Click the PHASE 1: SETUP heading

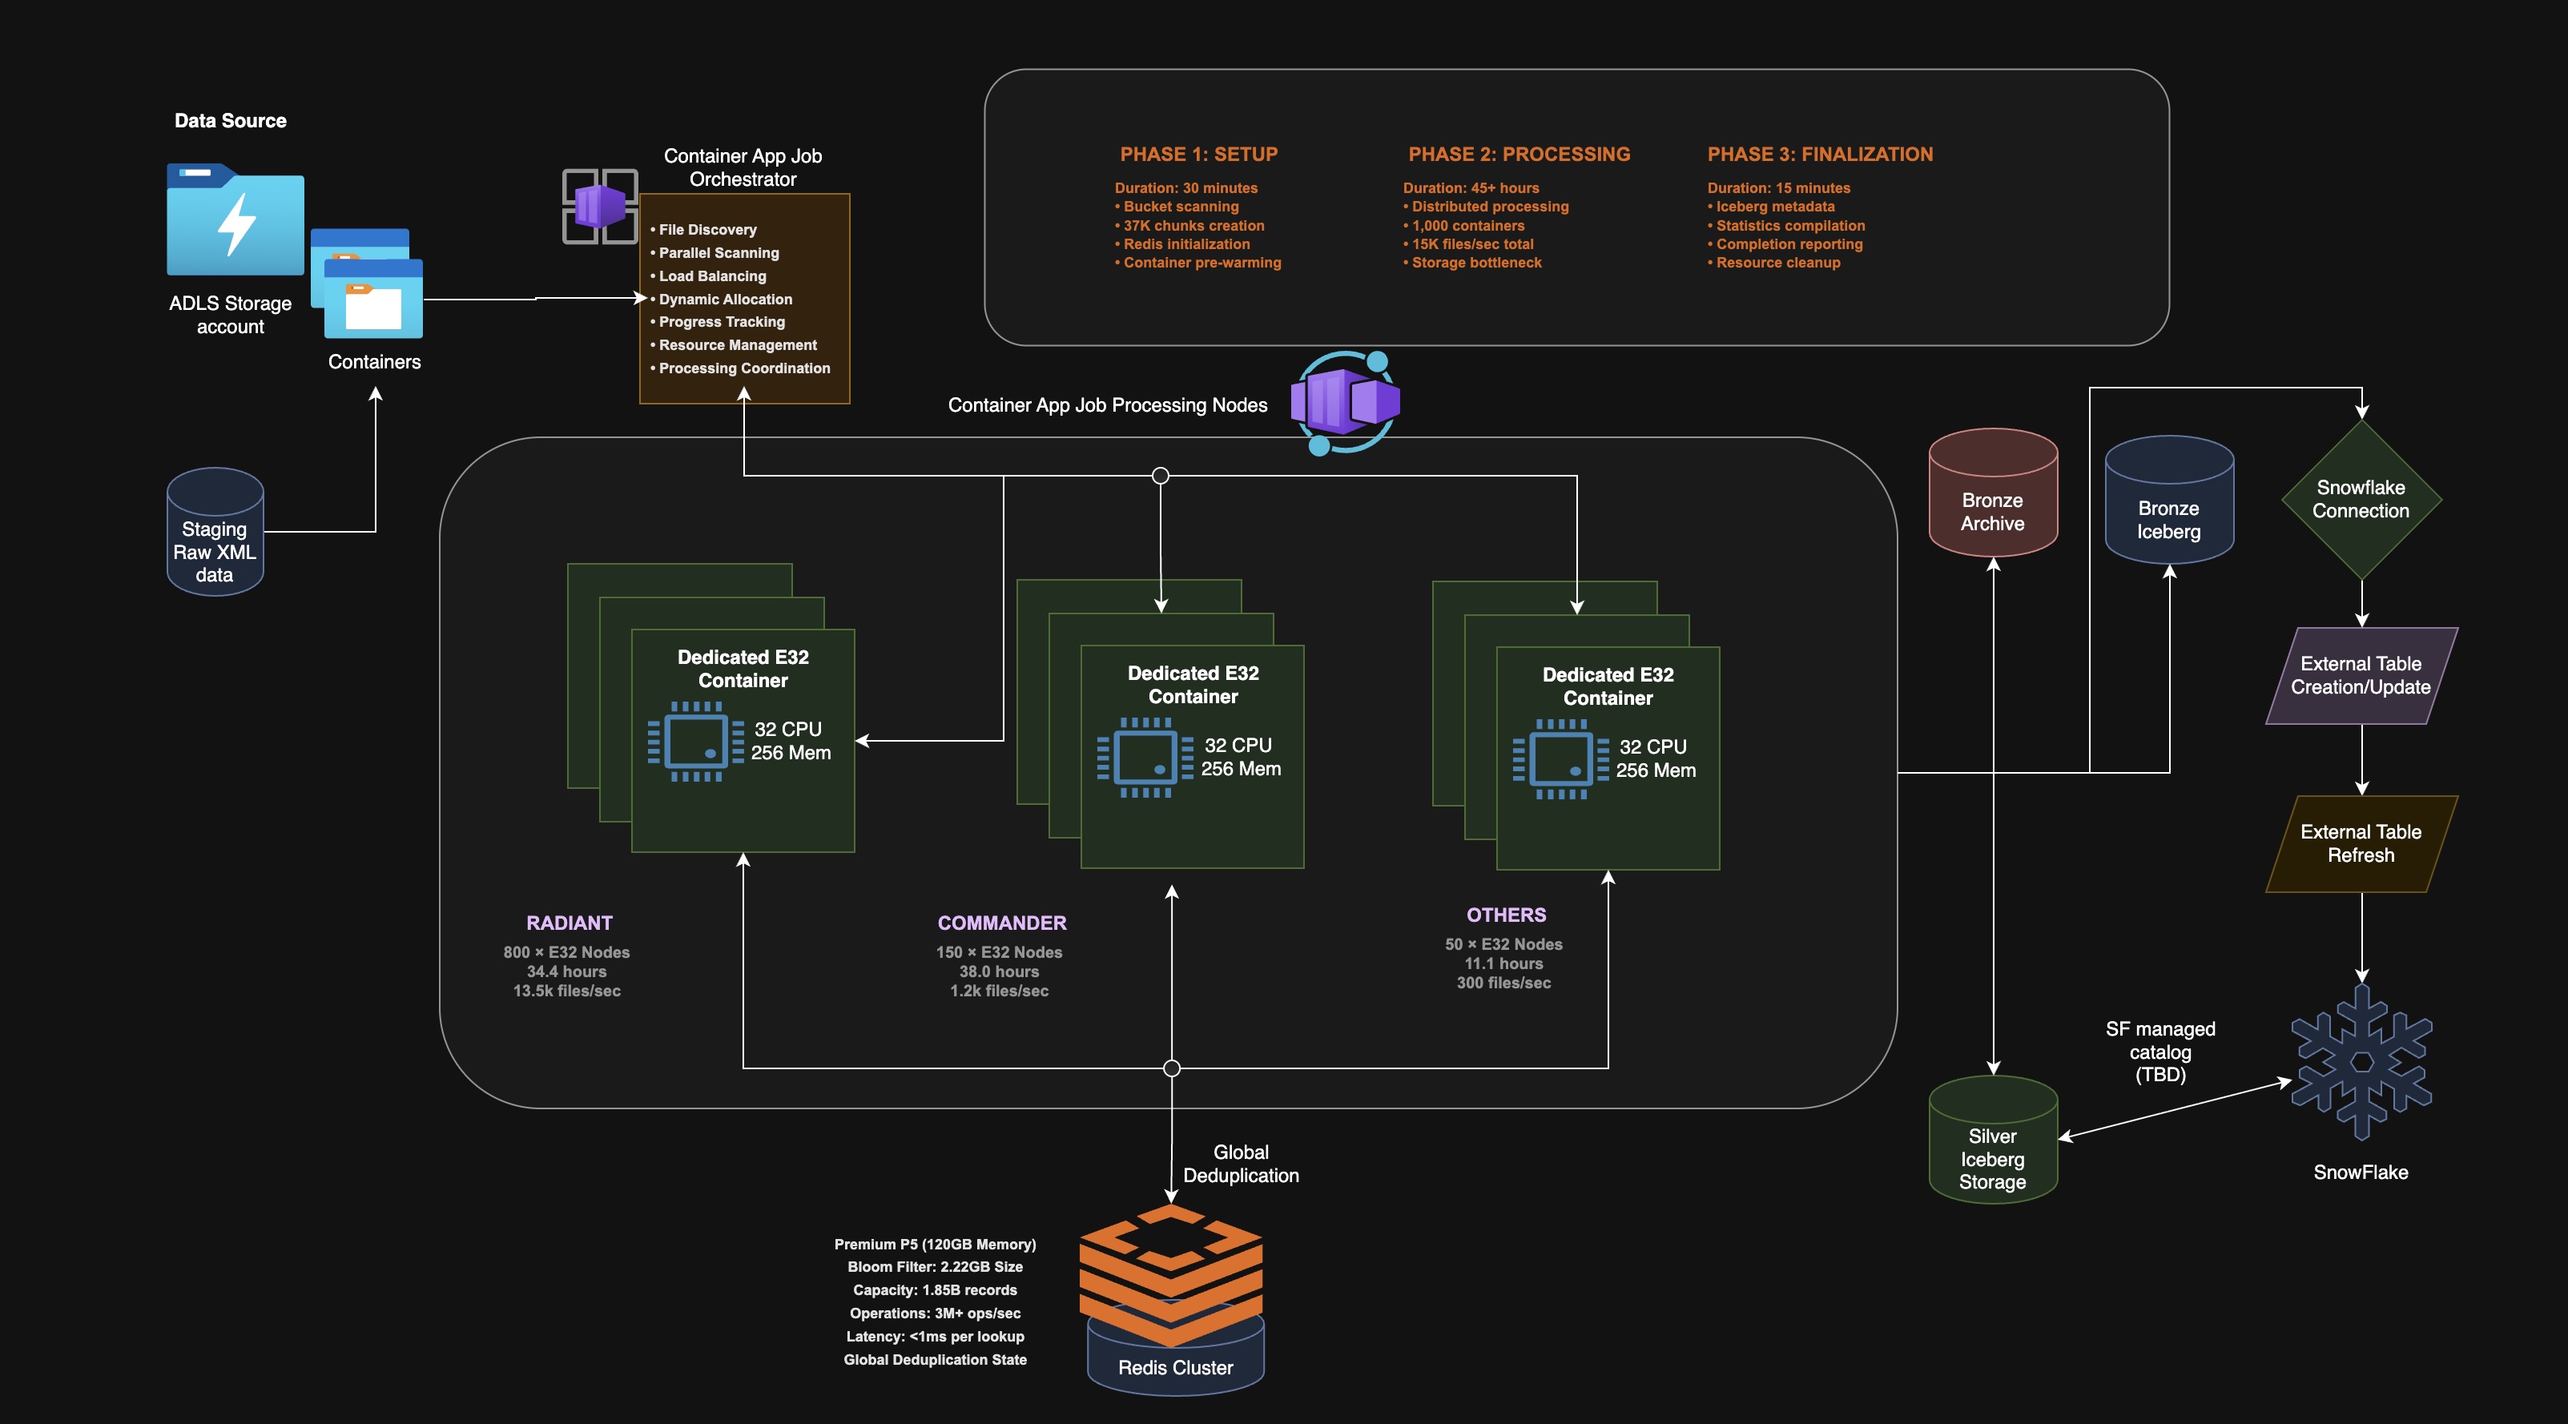click(1198, 155)
